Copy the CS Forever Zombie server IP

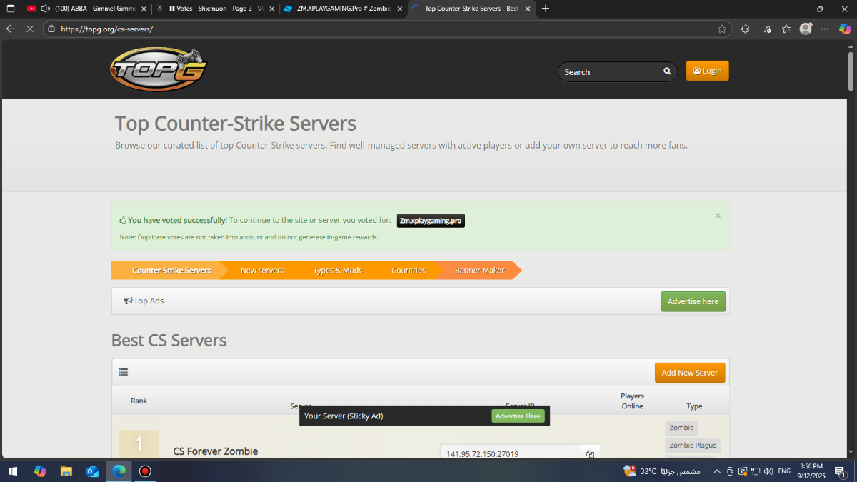coord(590,454)
